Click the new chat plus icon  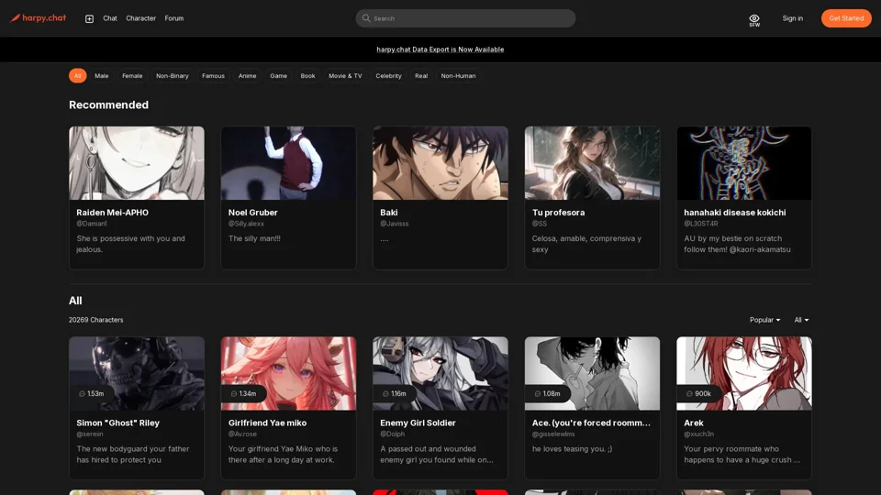pos(89,18)
